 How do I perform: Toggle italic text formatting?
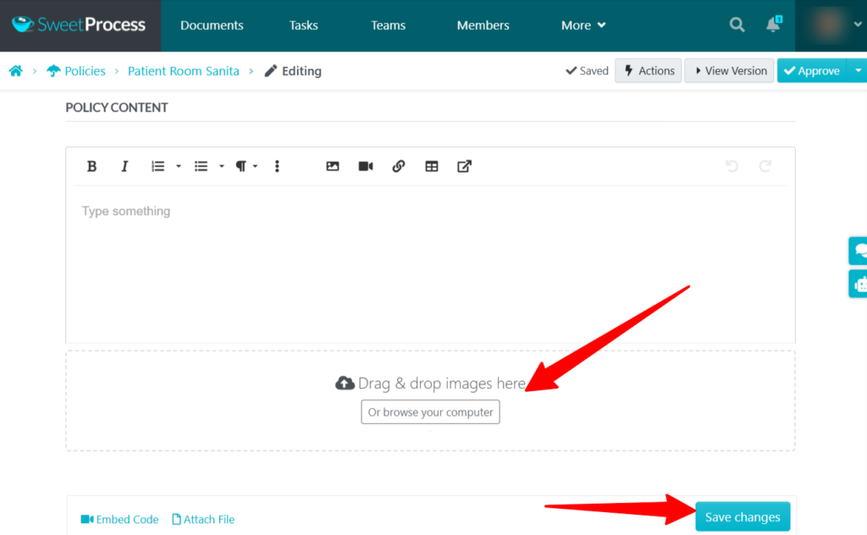point(124,166)
